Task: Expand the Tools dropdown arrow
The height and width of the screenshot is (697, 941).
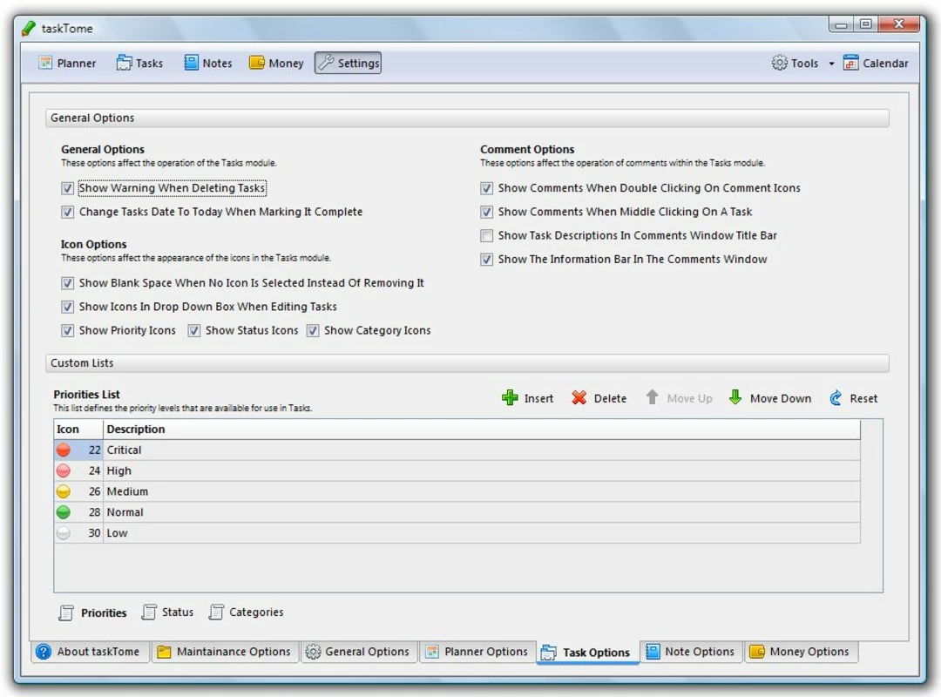Action: point(831,64)
